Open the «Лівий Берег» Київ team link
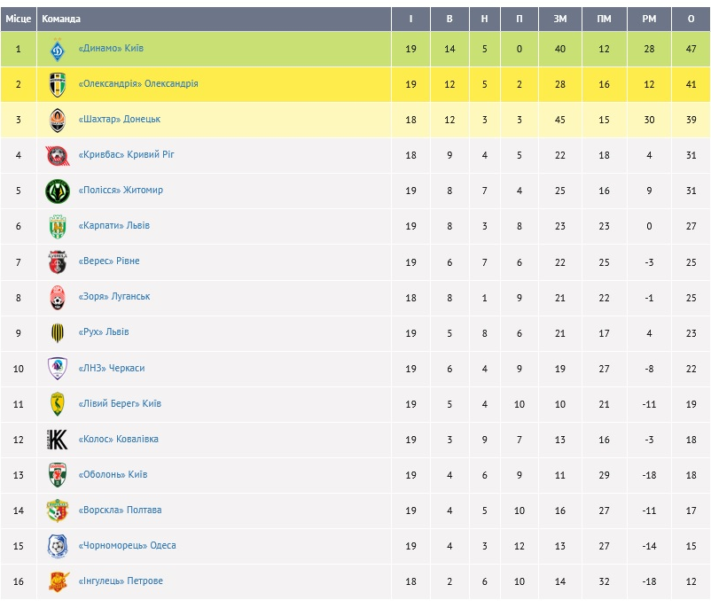The image size is (711, 608). click(x=120, y=404)
